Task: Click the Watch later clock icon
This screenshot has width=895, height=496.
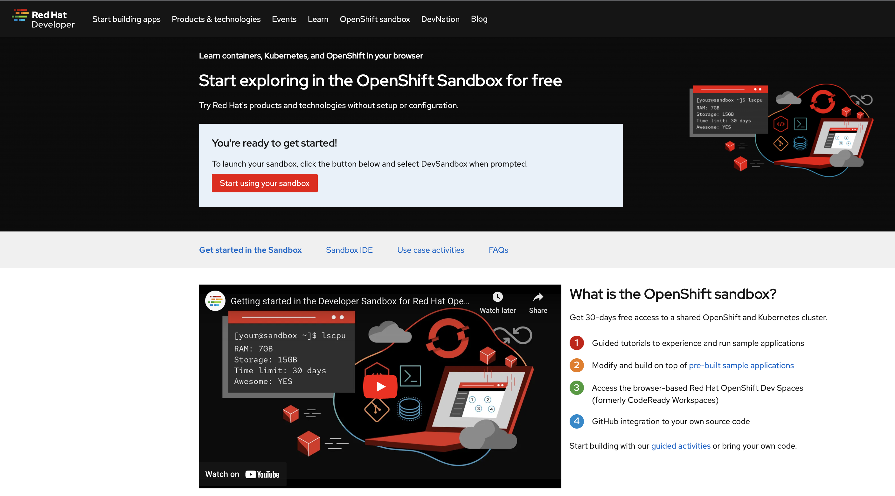Action: point(497,297)
